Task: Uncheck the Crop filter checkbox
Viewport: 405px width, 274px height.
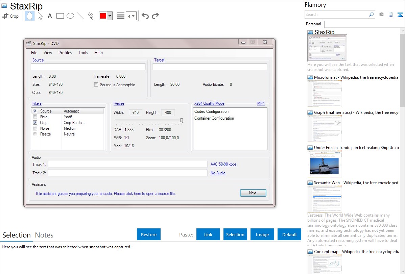Action: (35, 123)
